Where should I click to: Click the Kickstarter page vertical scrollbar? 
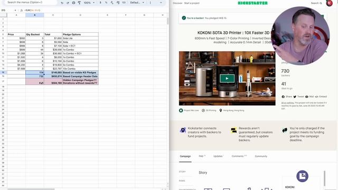pyautogui.click(x=324, y=178)
